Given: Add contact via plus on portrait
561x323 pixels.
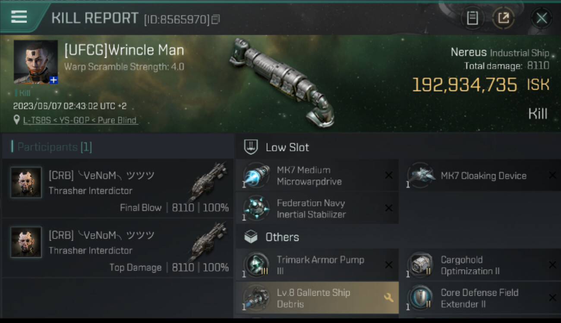Looking at the screenshot, I should [53, 80].
